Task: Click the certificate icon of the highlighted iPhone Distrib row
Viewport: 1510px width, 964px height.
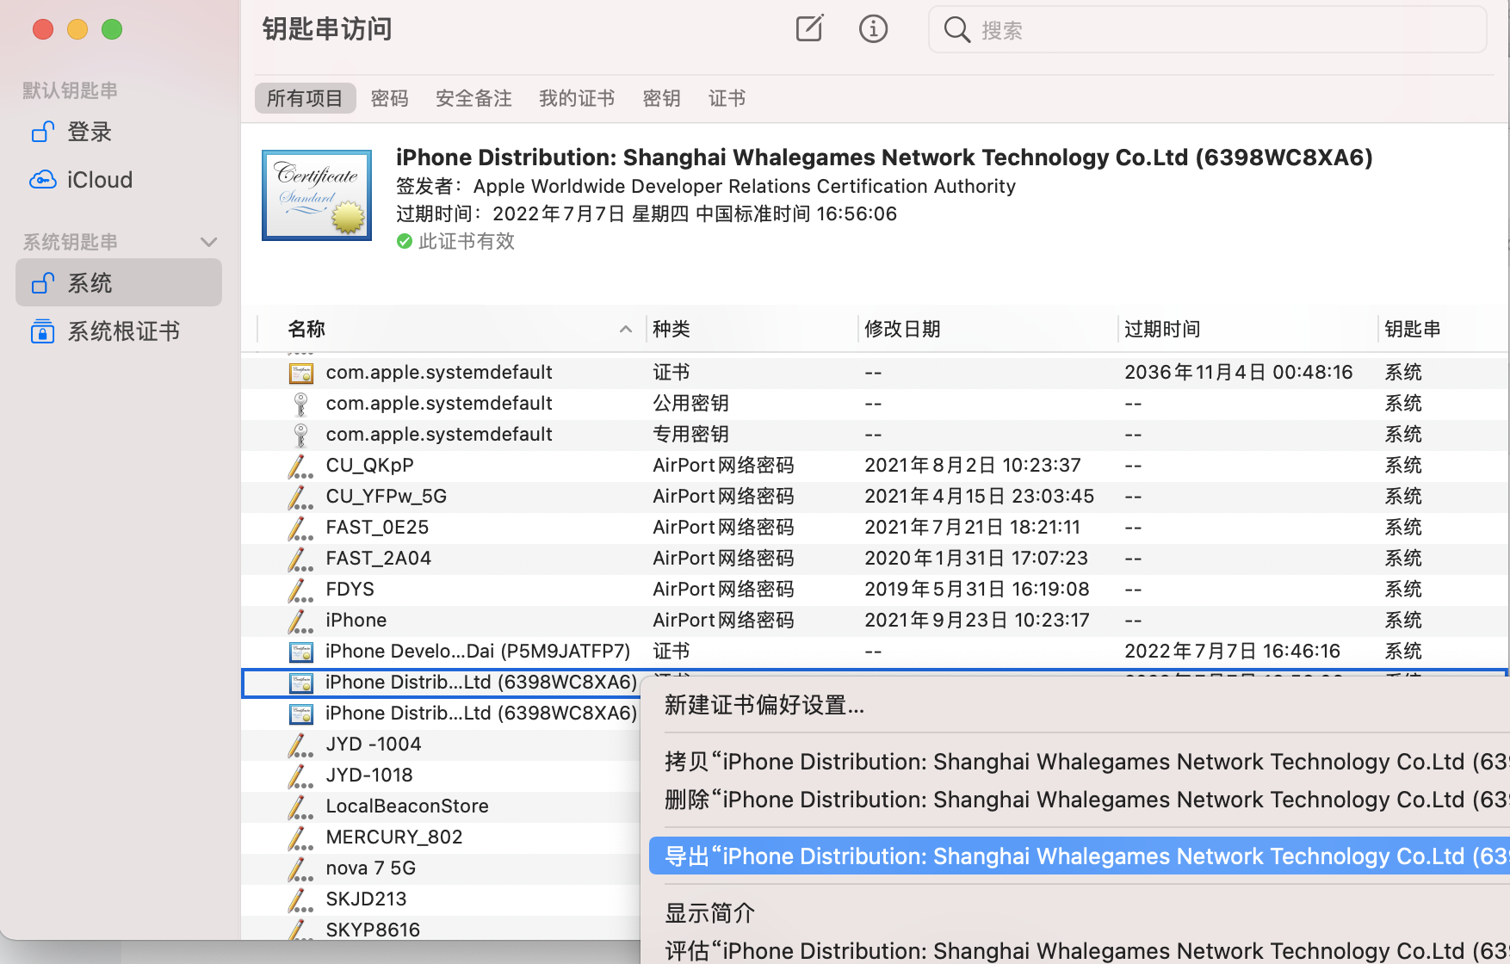Action: point(300,683)
